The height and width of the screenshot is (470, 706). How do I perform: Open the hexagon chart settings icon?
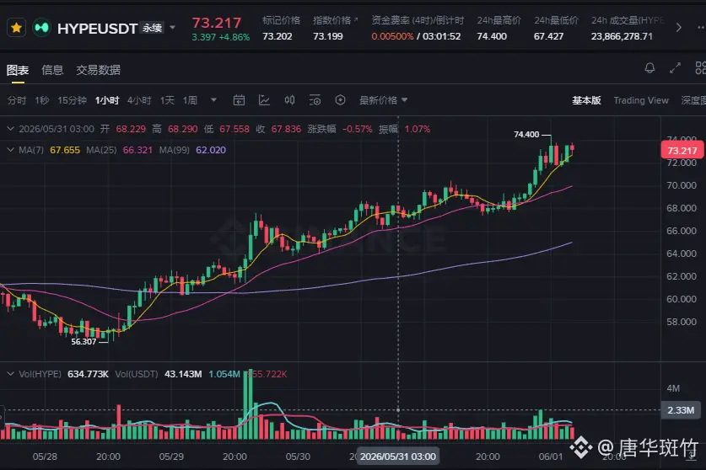(341, 100)
